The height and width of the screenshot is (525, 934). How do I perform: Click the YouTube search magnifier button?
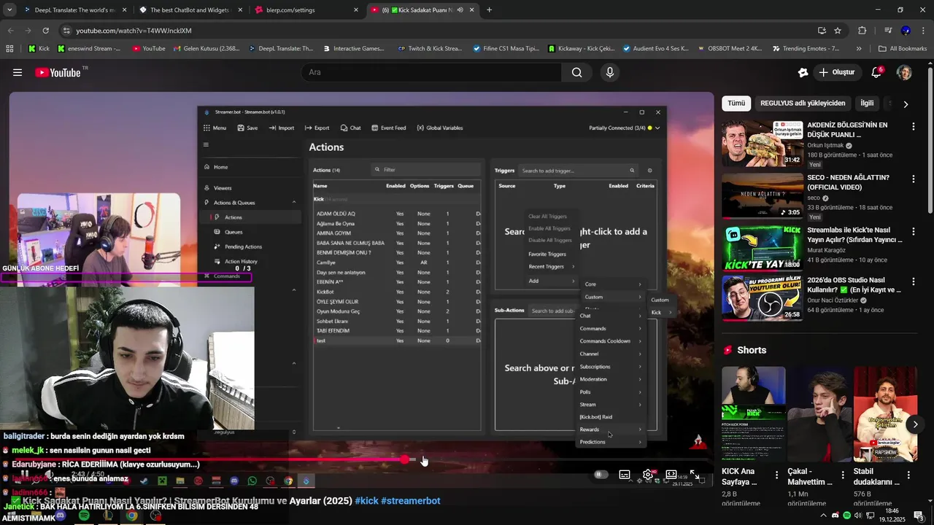click(x=576, y=72)
